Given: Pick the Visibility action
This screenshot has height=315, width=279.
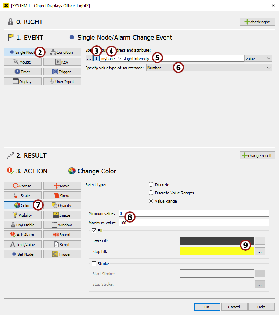Looking at the screenshot, I should tap(22, 215).
